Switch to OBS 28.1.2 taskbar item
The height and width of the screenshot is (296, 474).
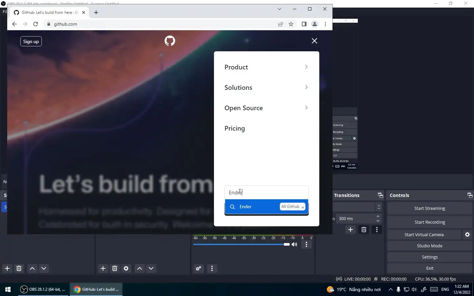point(43,289)
